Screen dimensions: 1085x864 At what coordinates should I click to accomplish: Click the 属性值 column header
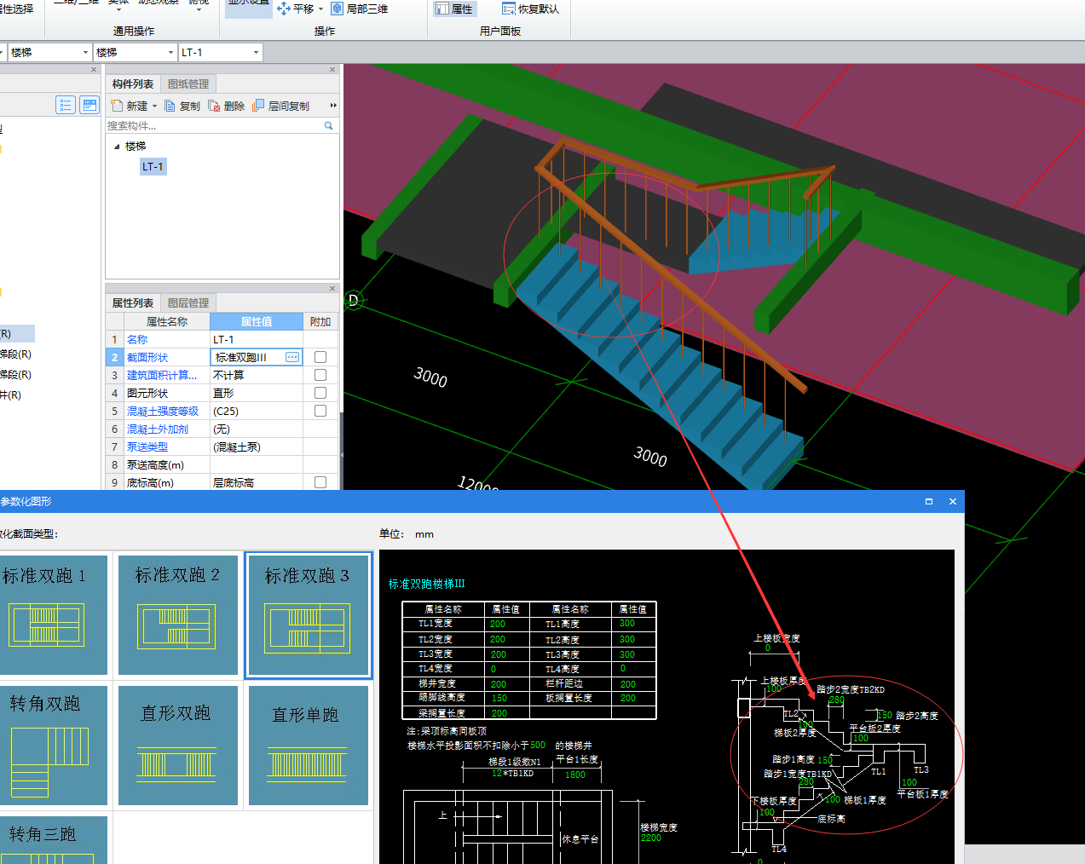tap(257, 321)
